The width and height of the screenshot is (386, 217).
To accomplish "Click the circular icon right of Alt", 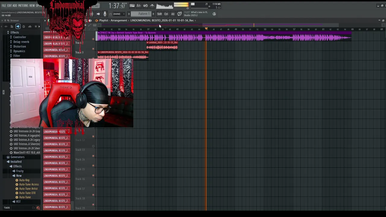I will (179, 14).
